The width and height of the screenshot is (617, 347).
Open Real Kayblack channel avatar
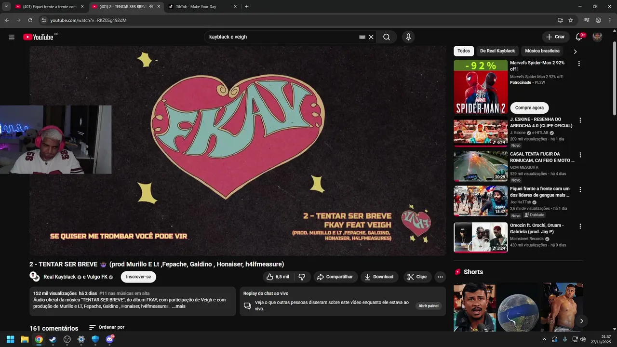coord(34,277)
